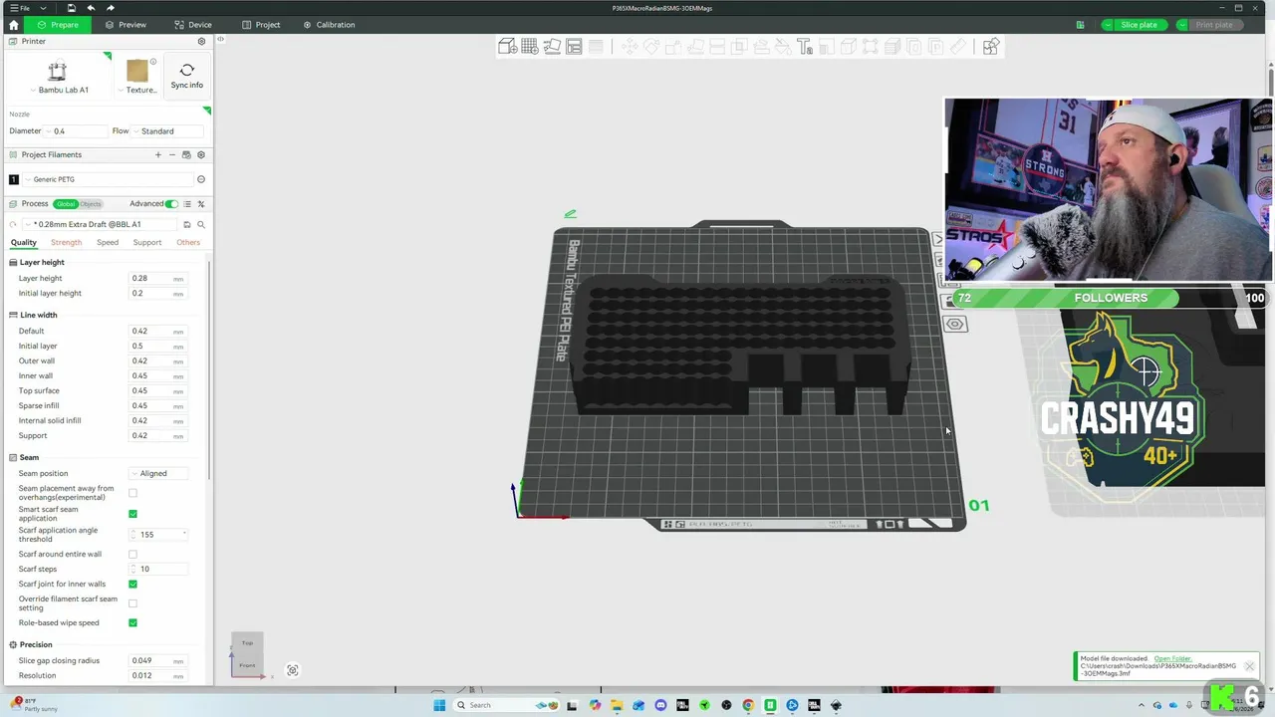The image size is (1275, 717).
Task: Open nozzle Diameter dropdown
Action: coord(76,130)
